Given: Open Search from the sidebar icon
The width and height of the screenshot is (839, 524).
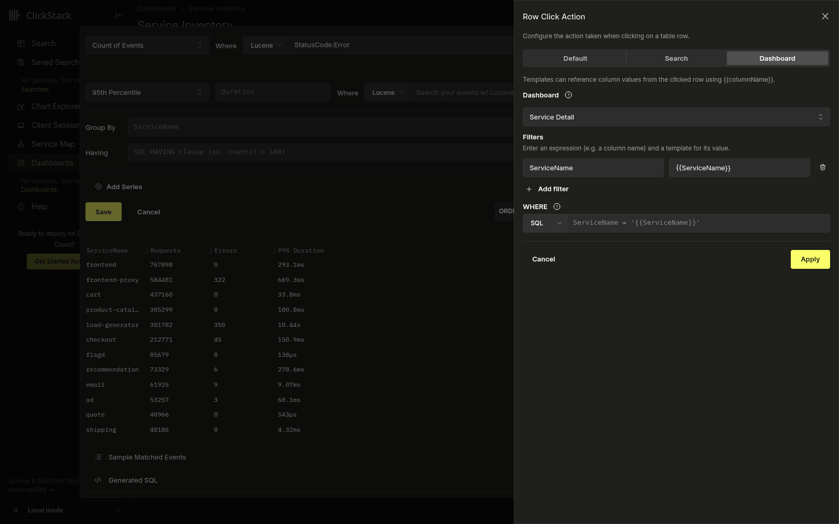Looking at the screenshot, I should 21,43.
